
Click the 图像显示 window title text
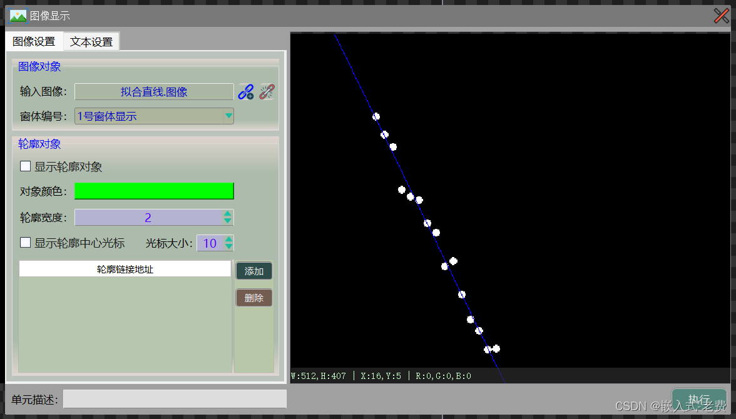click(50, 16)
